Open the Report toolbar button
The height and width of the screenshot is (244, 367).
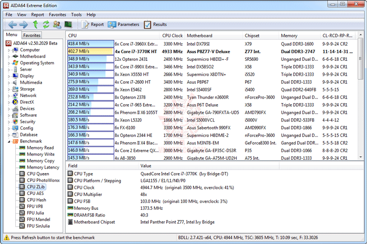click(x=92, y=25)
